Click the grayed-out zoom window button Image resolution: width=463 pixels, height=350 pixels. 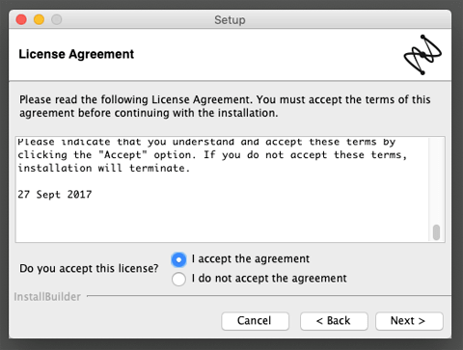57,19
